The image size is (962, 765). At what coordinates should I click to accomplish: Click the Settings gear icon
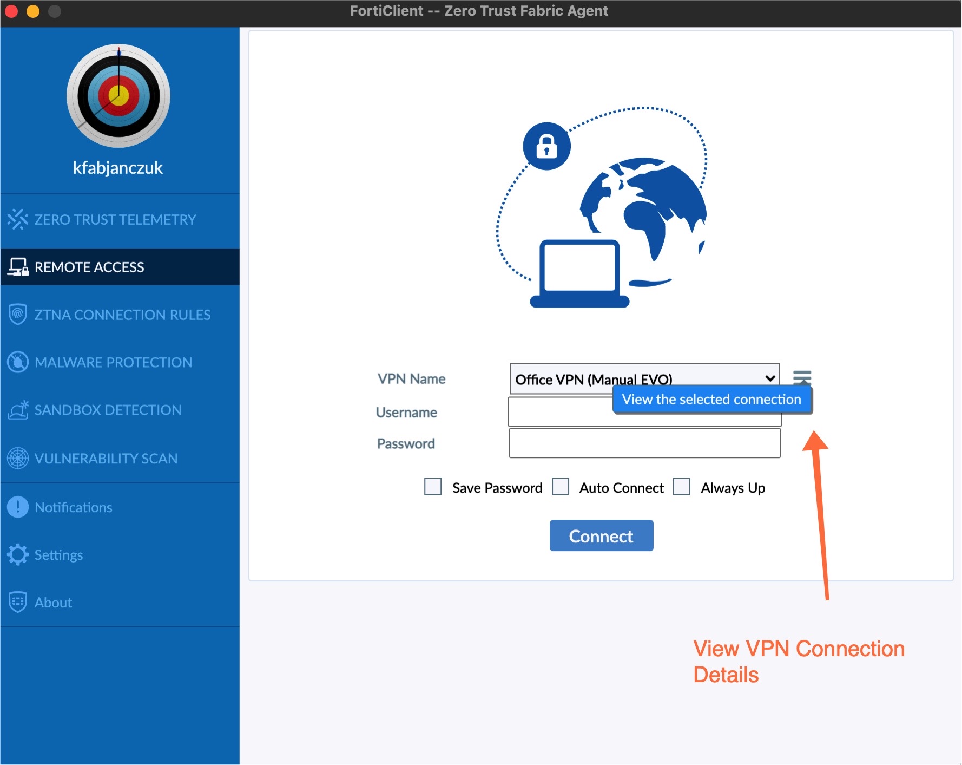tap(18, 554)
